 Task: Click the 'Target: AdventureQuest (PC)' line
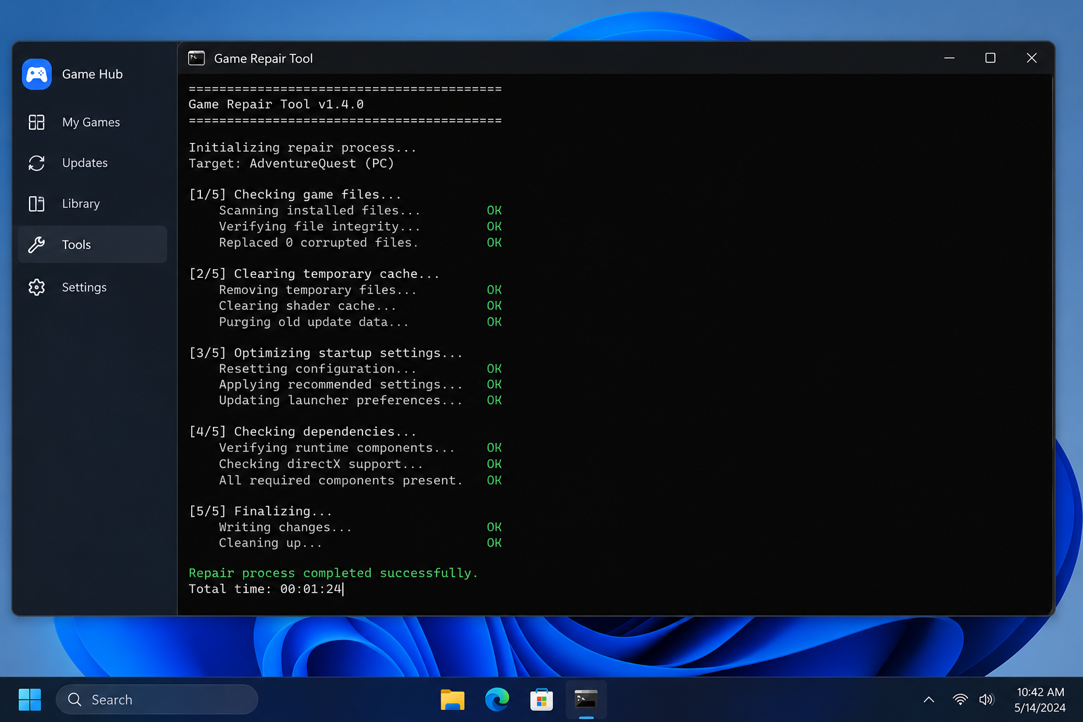(x=291, y=164)
